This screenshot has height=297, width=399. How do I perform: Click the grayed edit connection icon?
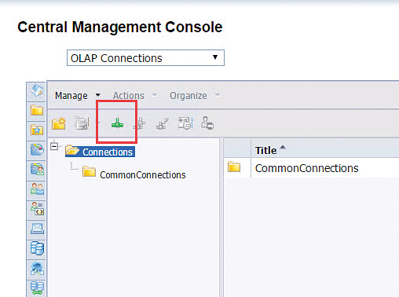tap(140, 123)
